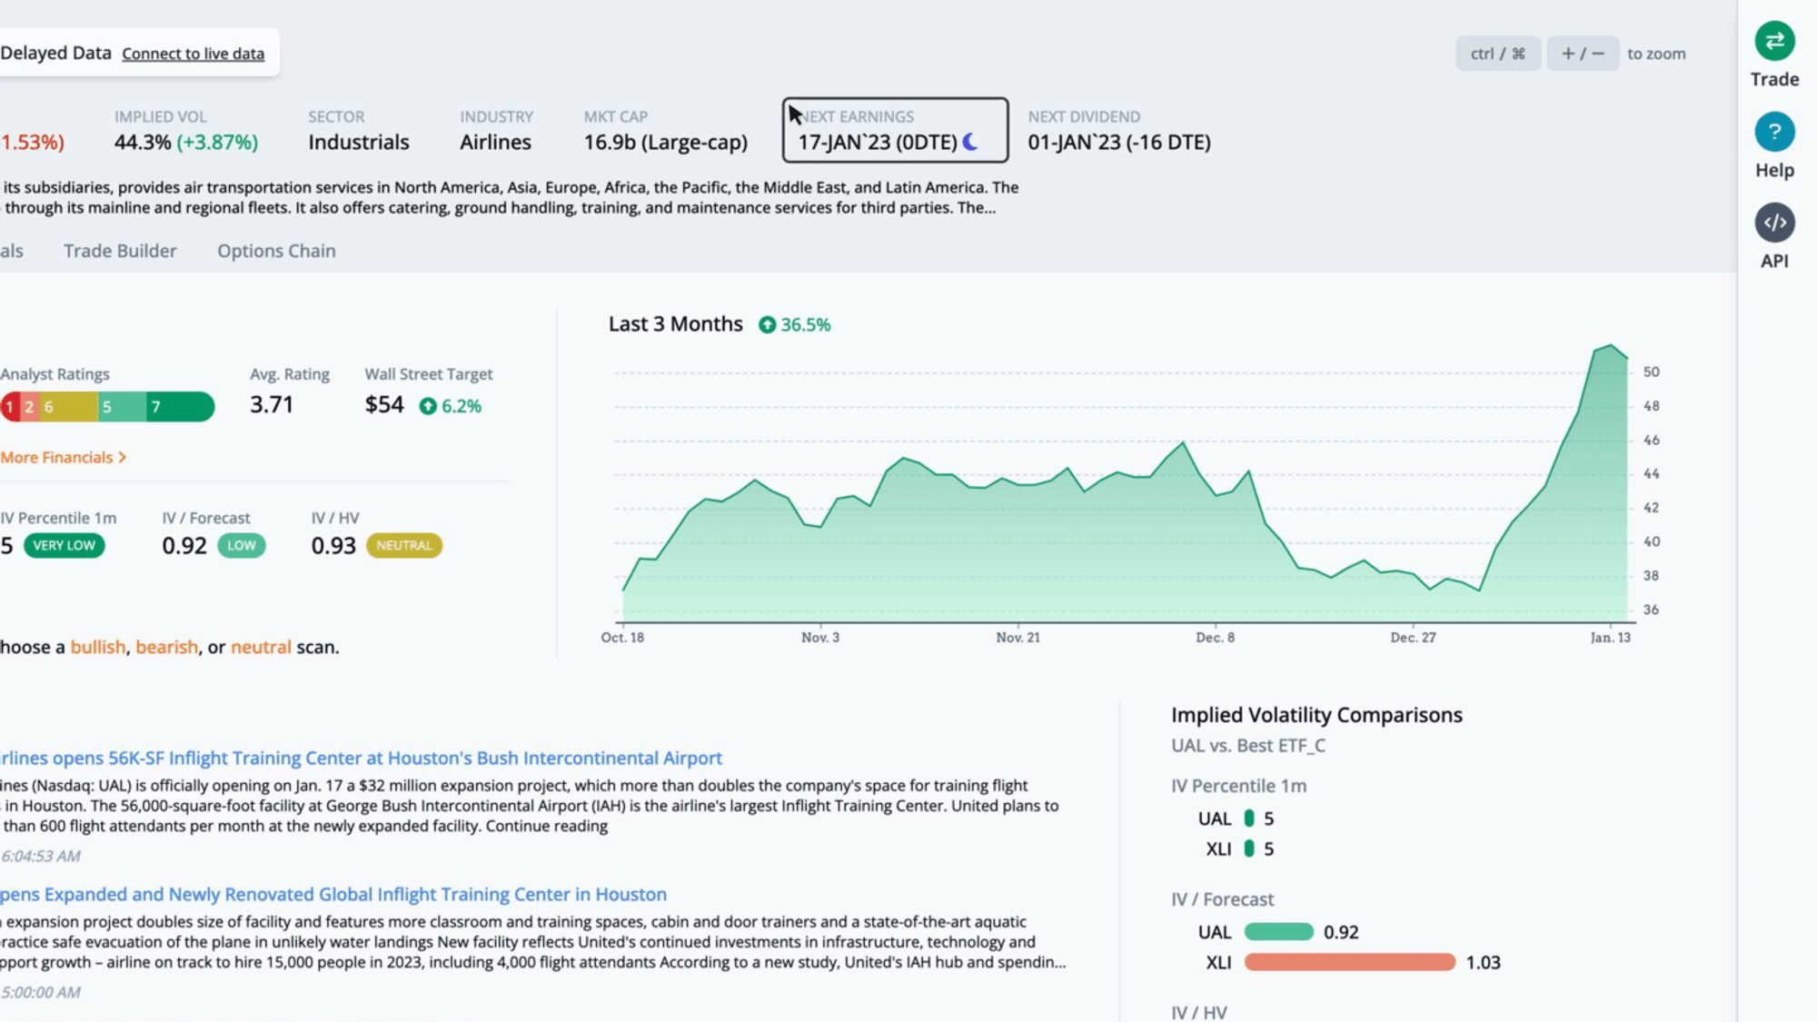Click the IV / HV value 0.93
The image size is (1817, 1022).
[333, 545]
